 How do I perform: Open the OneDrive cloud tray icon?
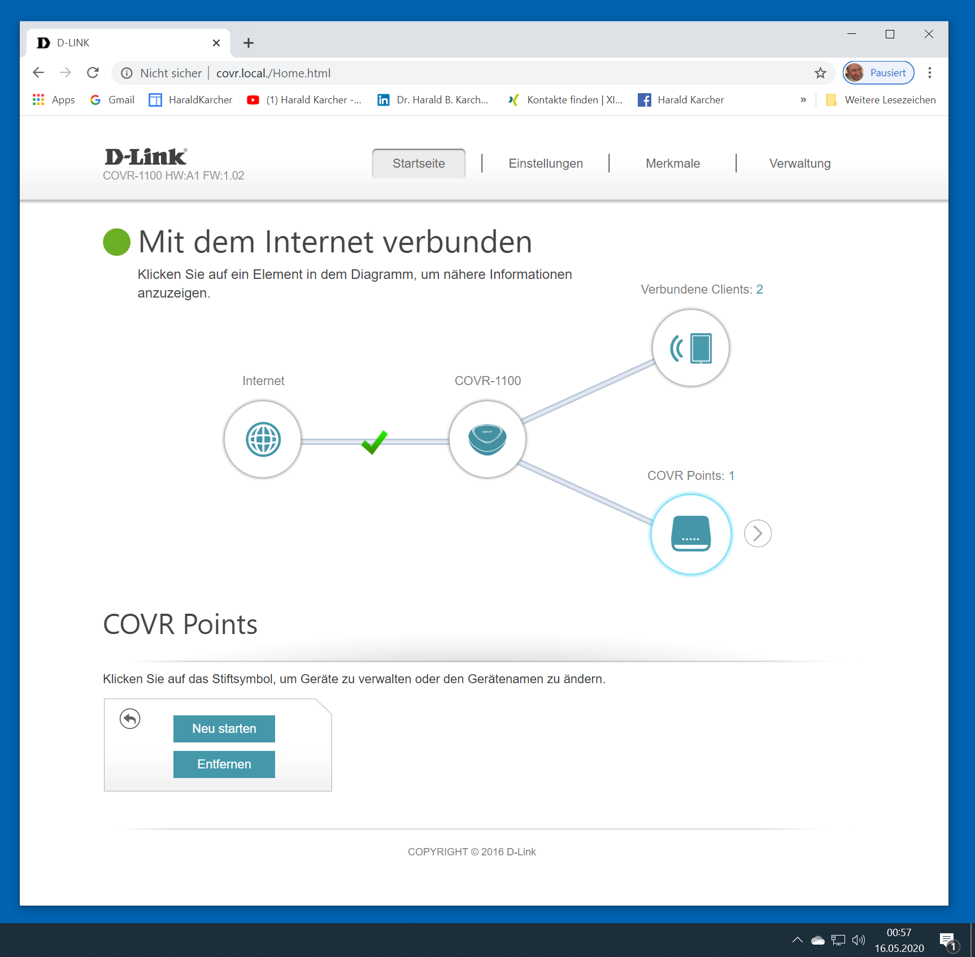click(x=817, y=940)
